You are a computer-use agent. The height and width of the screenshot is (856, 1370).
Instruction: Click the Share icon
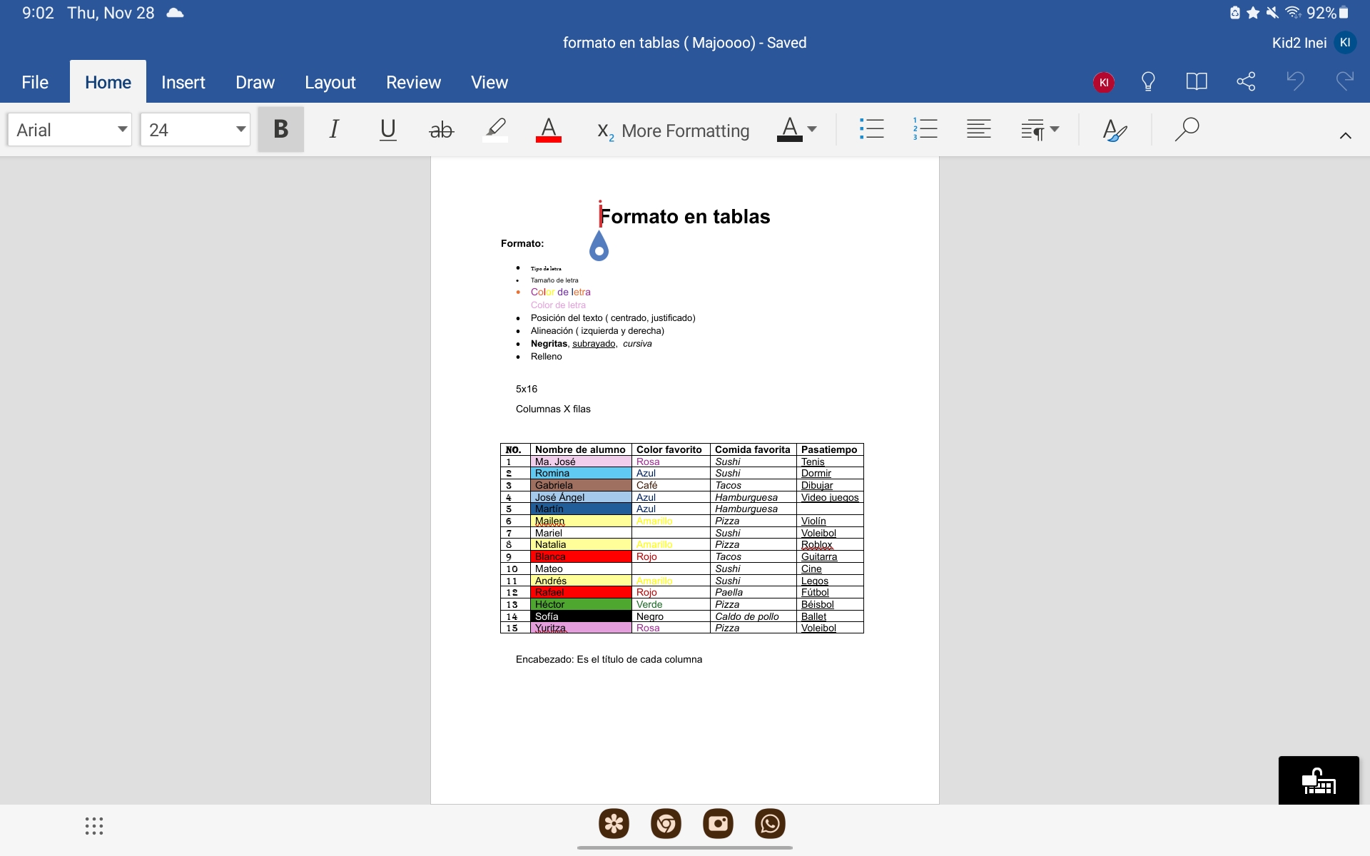[1246, 81]
